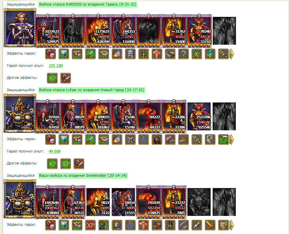Open the 49 028 experience link
The height and width of the screenshot is (234, 289).
[55, 151]
